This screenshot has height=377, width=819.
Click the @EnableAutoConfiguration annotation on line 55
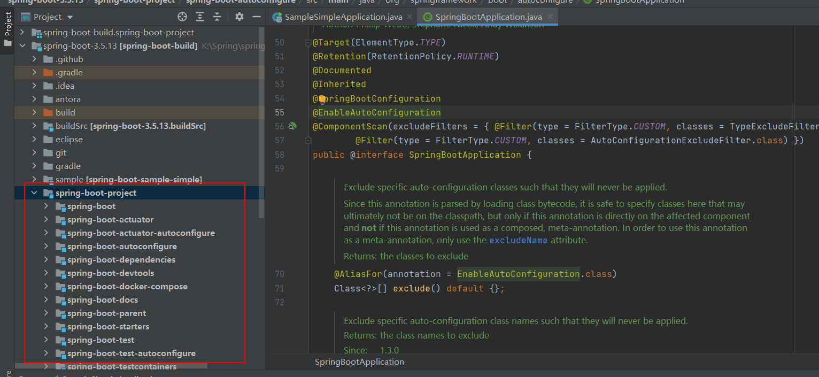pyautogui.click(x=376, y=112)
